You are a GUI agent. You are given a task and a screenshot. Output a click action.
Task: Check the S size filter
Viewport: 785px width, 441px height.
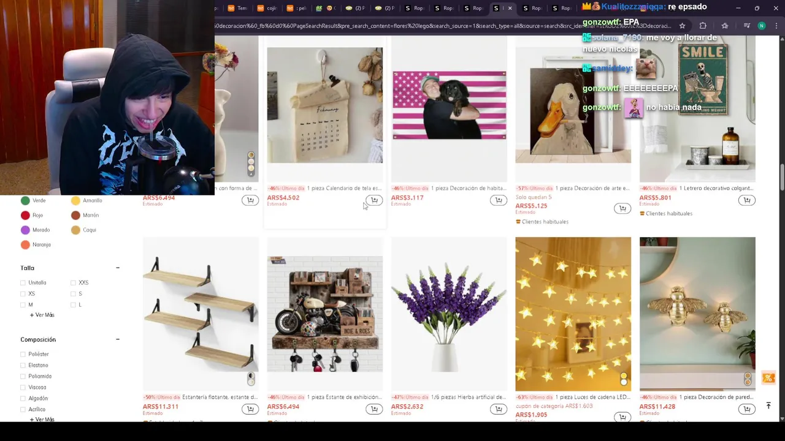click(x=74, y=294)
